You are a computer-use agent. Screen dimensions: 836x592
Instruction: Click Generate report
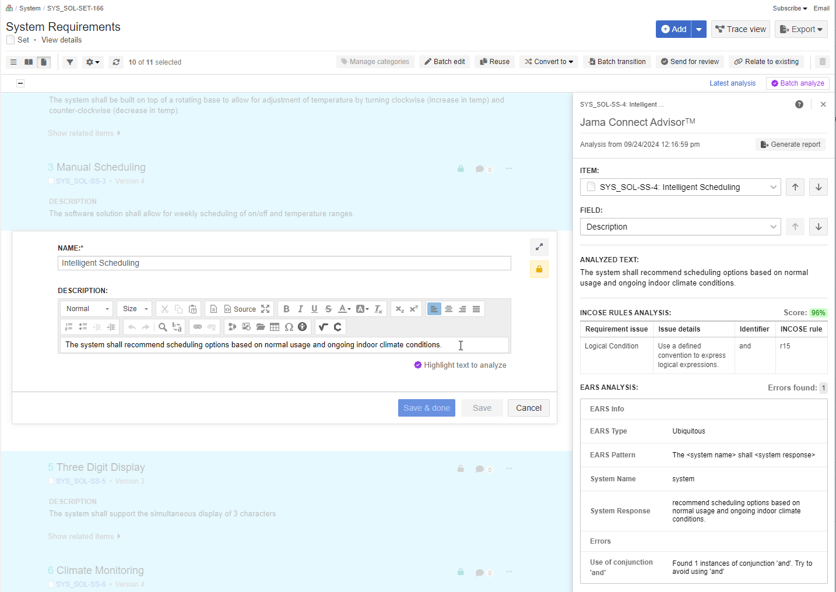click(791, 145)
